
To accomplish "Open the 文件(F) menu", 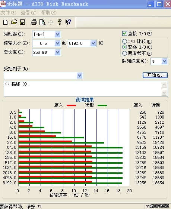I will pos(9,13).
